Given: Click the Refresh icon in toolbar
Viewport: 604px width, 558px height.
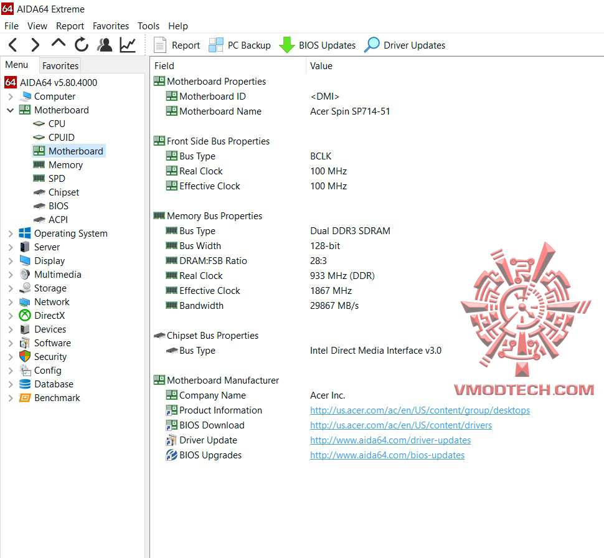Looking at the screenshot, I should tap(82, 45).
